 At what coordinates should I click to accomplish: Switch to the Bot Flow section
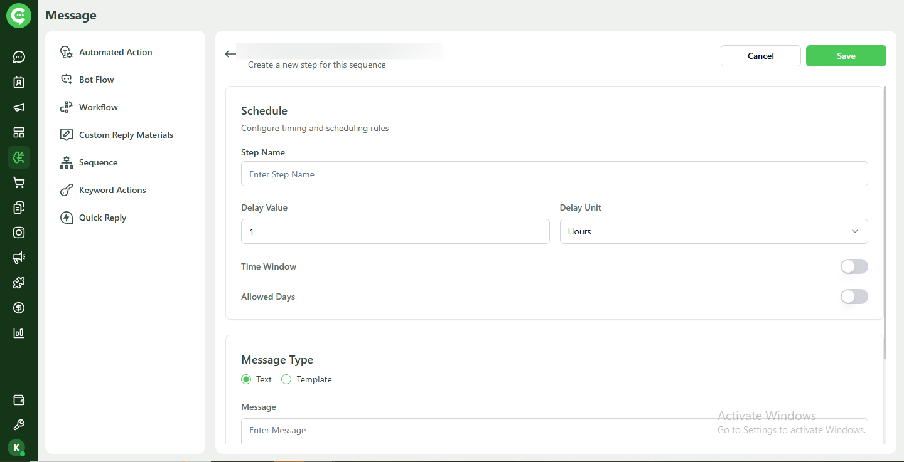click(x=95, y=79)
